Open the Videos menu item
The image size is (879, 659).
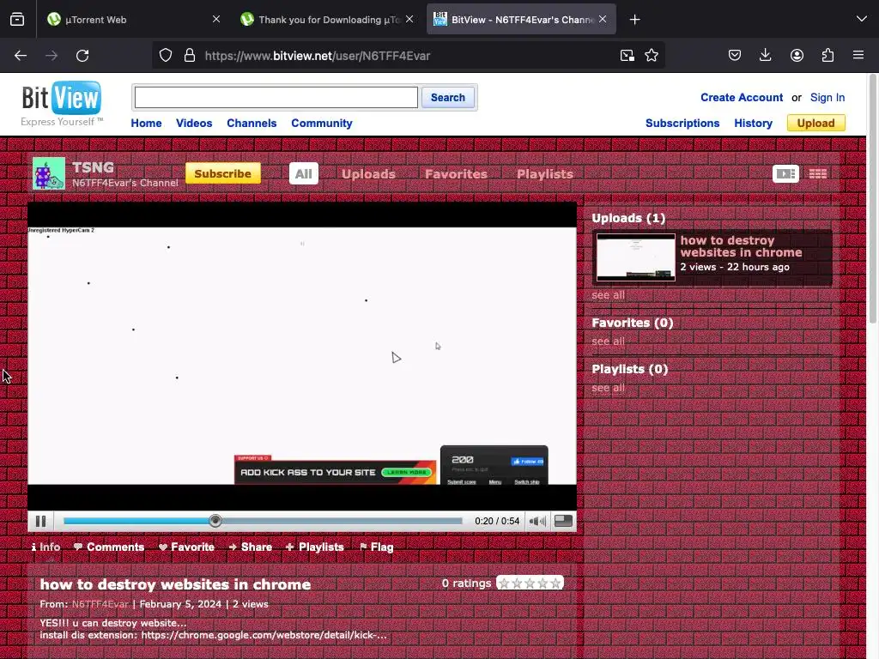[194, 124]
